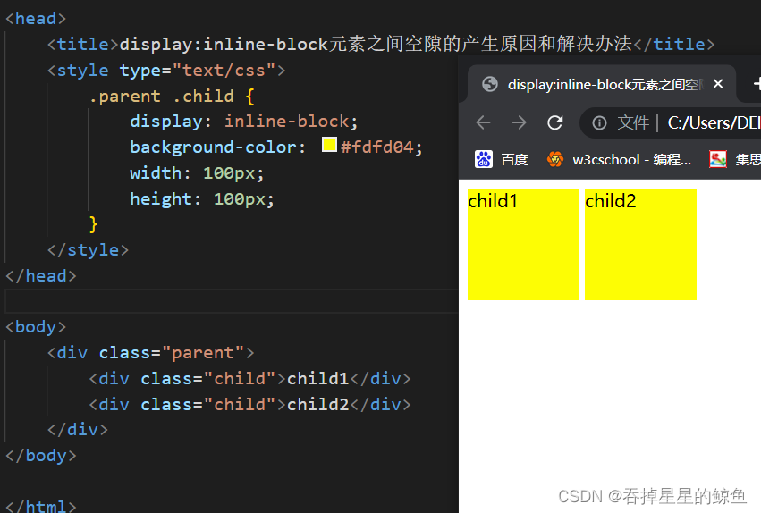Click the title tag line in editor
Viewport: 761px width, 513px height.
(381, 44)
